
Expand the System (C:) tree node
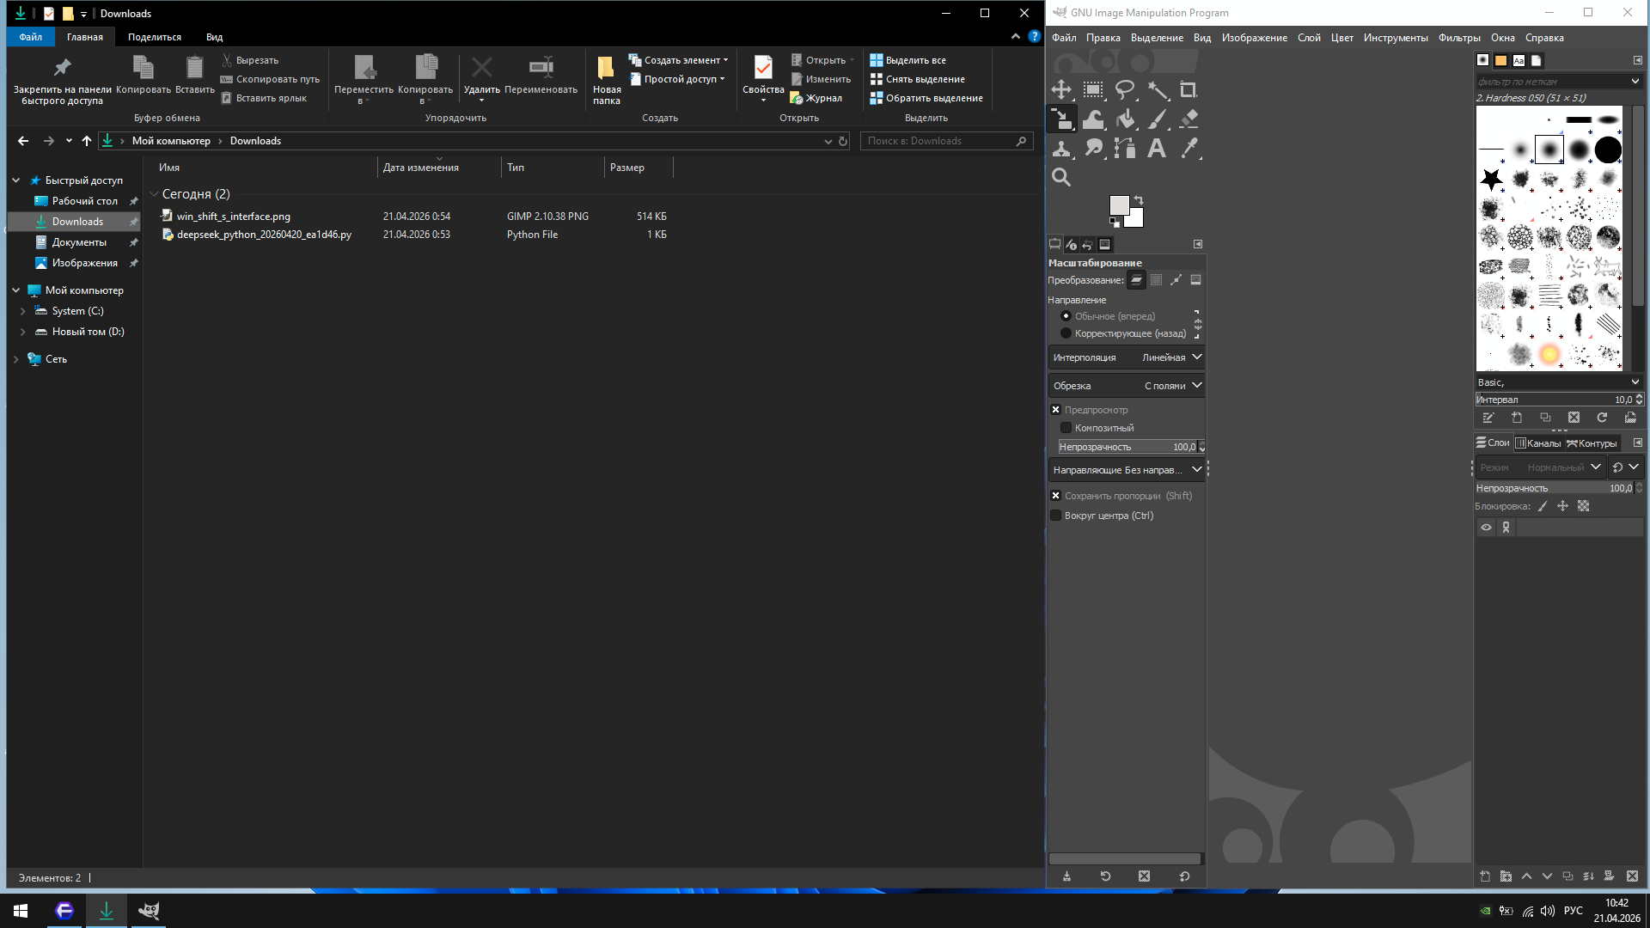(22, 311)
